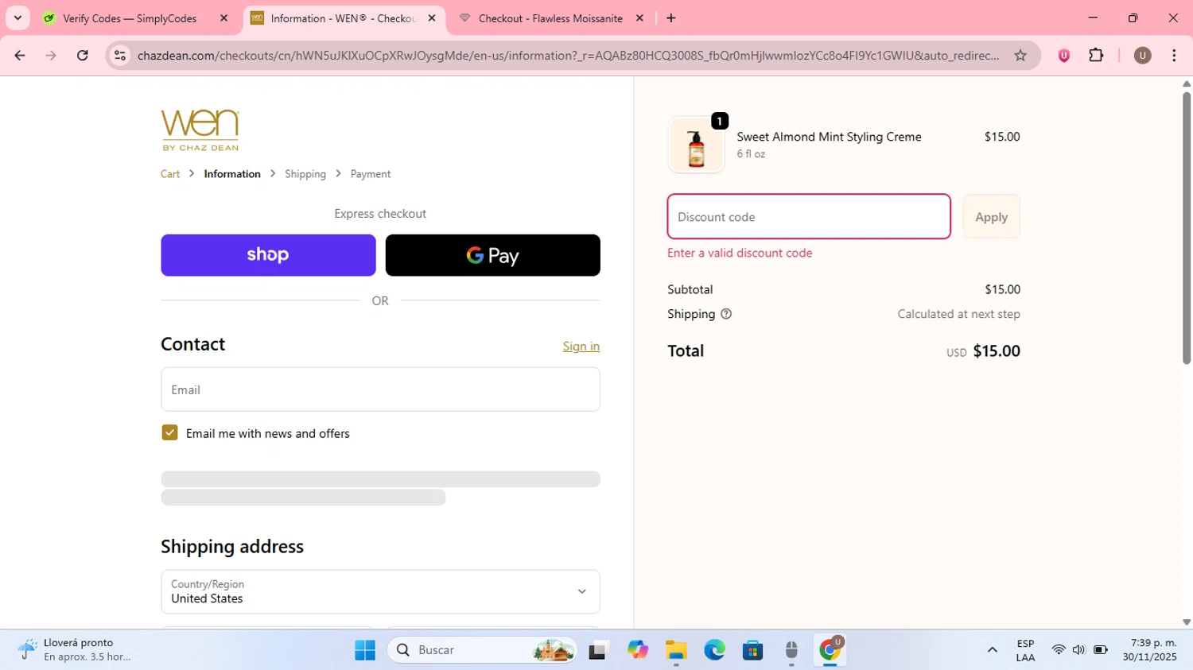This screenshot has width=1193, height=670.
Task: Open the volume speaker icon
Action: coord(1078,650)
